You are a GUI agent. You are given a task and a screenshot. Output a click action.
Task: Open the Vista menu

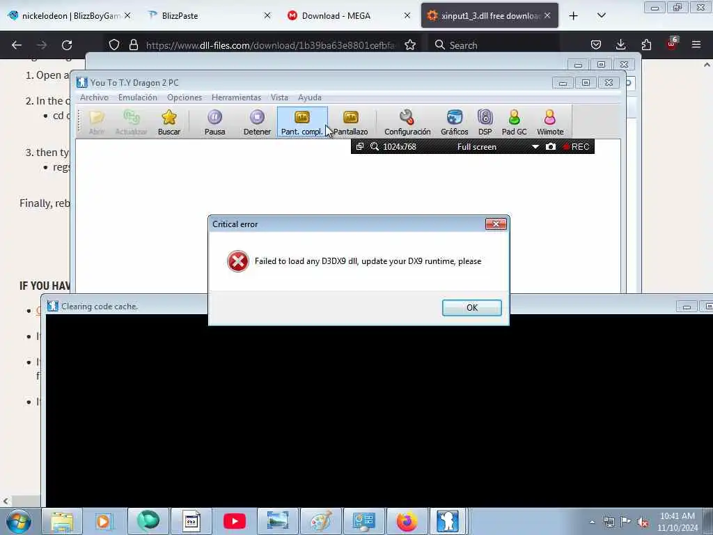click(x=279, y=98)
